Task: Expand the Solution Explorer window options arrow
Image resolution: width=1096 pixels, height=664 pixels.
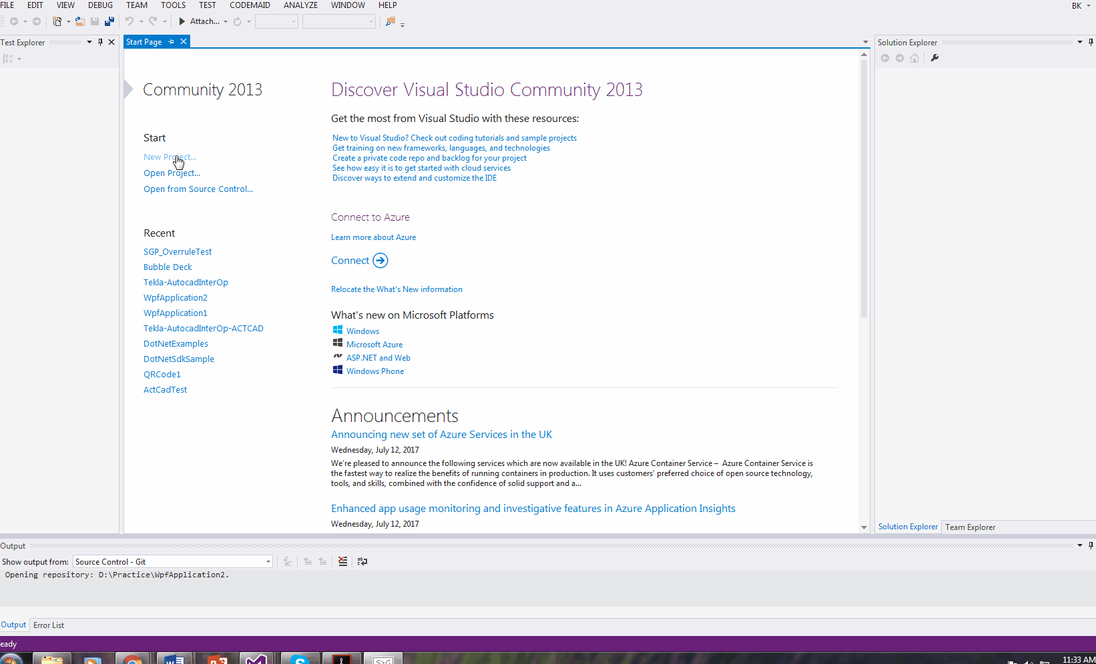Action: [x=1079, y=42]
